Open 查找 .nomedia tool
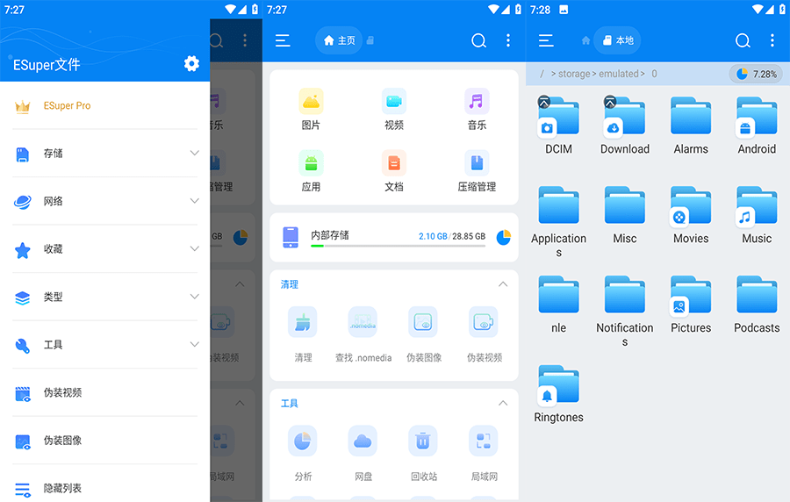This screenshot has height=502, width=790. [x=363, y=335]
